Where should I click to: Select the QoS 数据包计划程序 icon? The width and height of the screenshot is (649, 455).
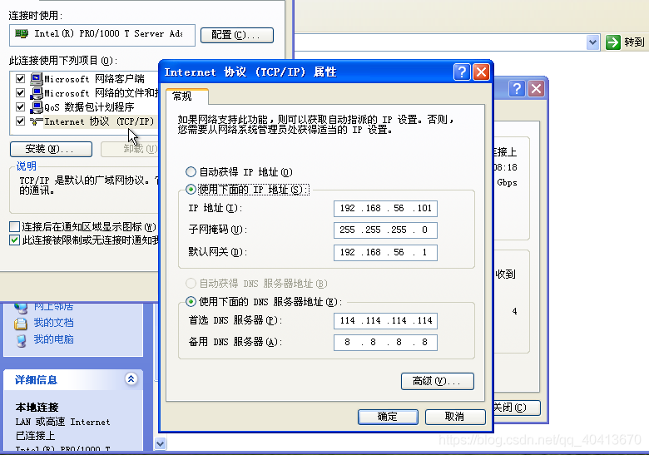37,107
